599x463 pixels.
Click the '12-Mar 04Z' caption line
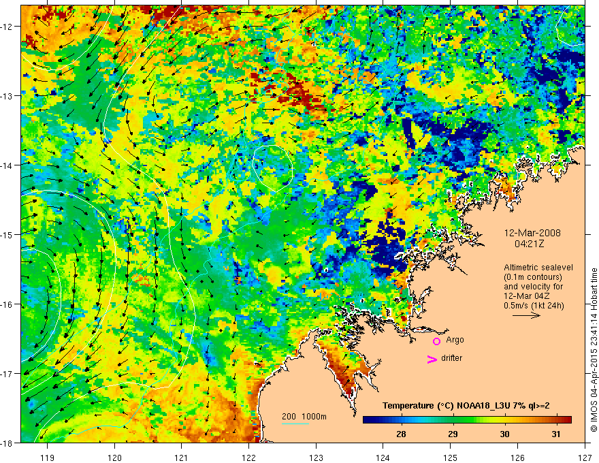(x=525, y=296)
